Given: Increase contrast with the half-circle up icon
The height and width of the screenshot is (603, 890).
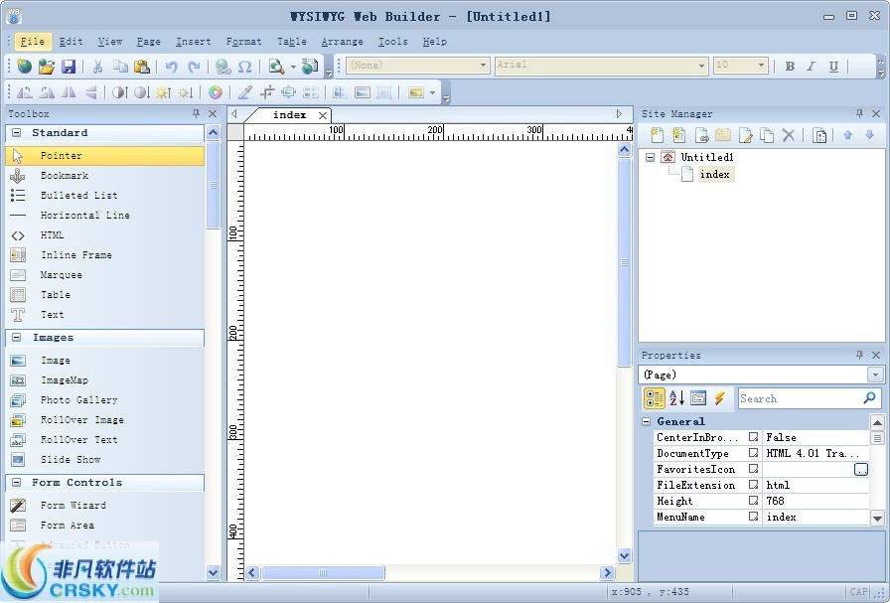Looking at the screenshot, I should (x=120, y=92).
